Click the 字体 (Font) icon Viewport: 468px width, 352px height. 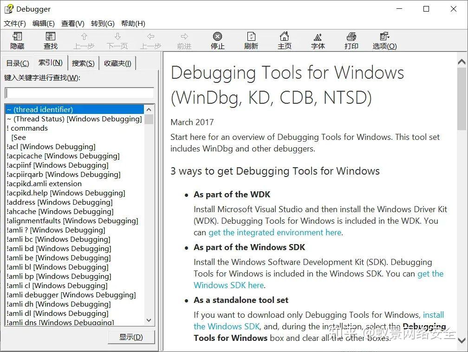[318, 40]
